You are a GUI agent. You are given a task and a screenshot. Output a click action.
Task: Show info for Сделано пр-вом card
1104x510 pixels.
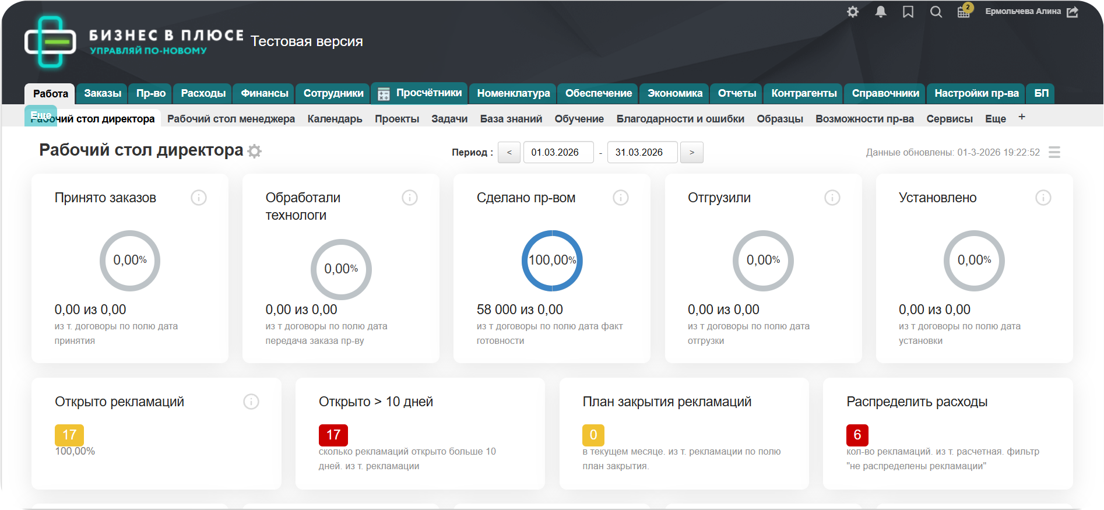tap(621, 198)
